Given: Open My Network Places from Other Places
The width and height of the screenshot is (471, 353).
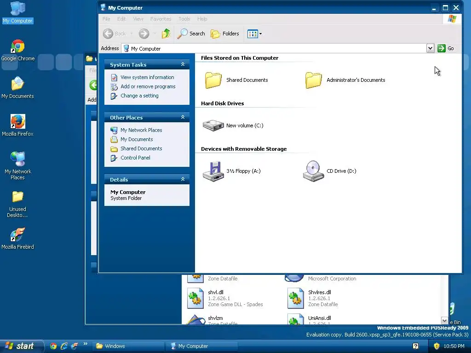Looking at the screenshot, I should 141,130.
